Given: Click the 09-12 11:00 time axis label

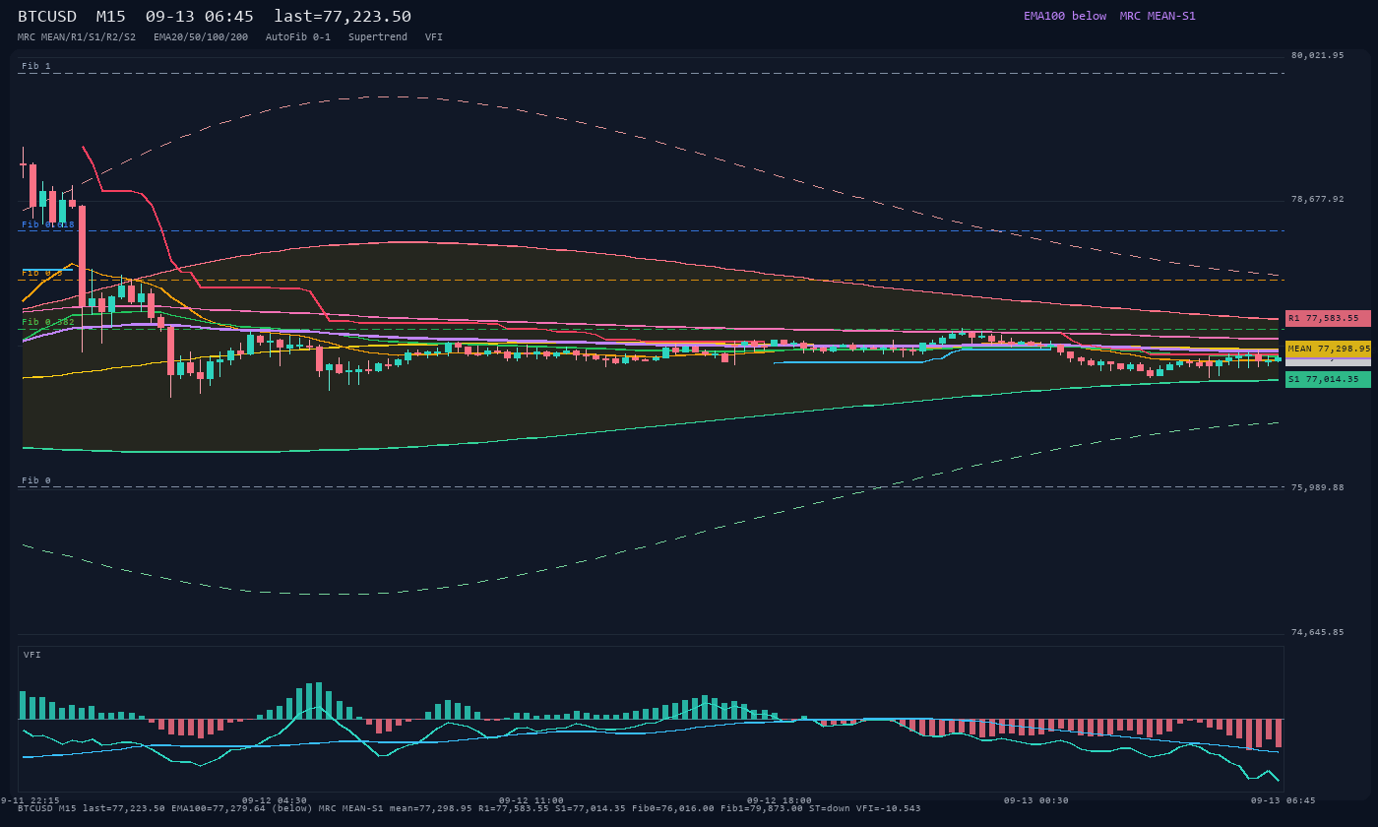Looking at the screenshot, I should point(531,800).
